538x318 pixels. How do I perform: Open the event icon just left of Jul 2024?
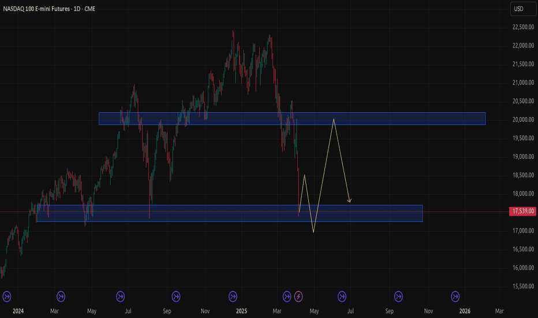click(121, 297)
